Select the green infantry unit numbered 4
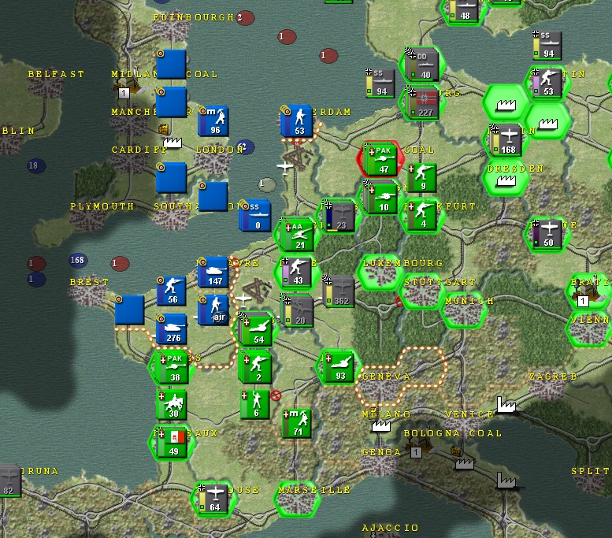 pyautogui.click(x=421, y=216)
